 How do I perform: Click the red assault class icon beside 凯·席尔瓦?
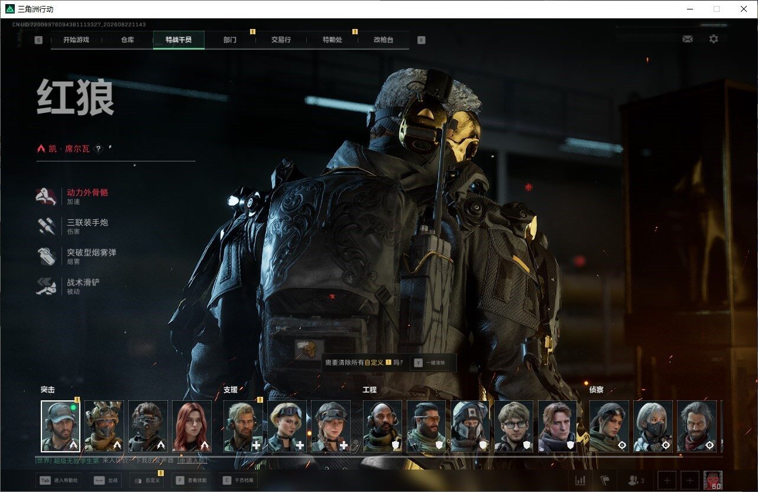(x=41, y=149)
